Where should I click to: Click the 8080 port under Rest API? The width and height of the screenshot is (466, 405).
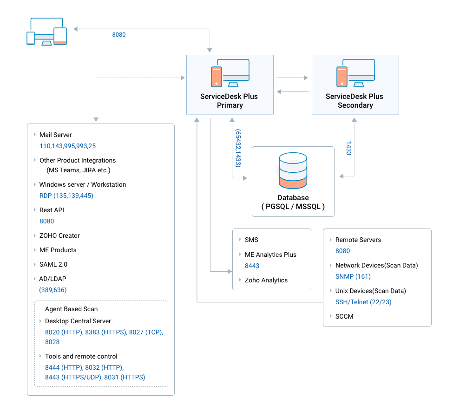click(x=46, y=221)
